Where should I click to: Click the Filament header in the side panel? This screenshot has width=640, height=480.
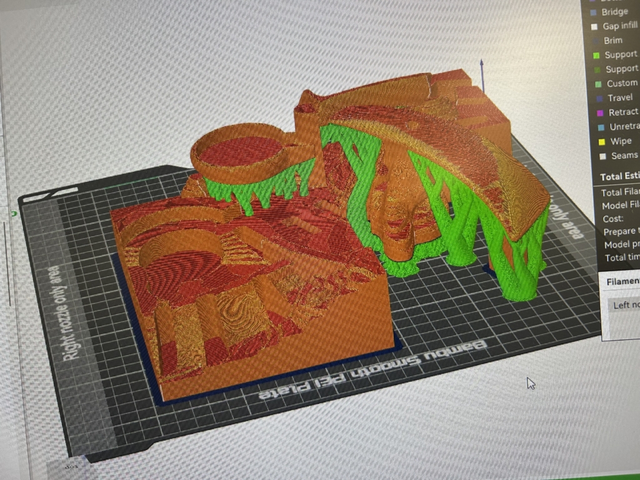click(623, 282)
